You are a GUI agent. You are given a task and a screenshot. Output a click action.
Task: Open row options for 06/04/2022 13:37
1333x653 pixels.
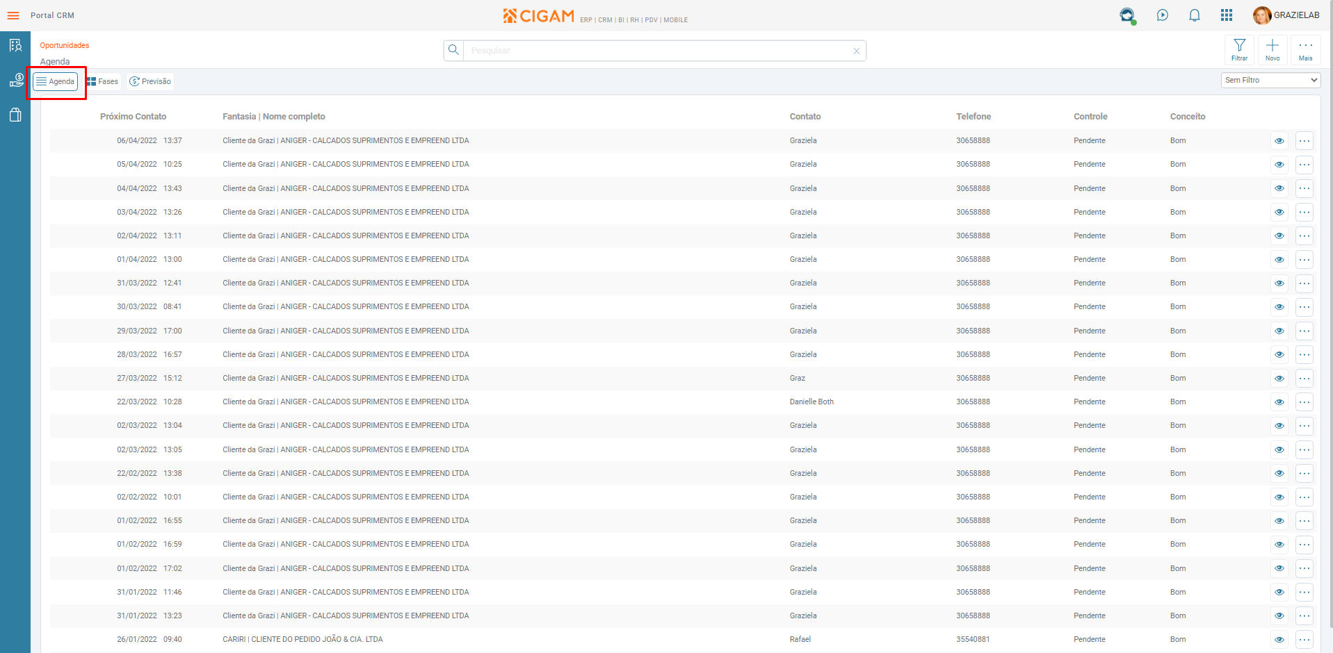pos(1304,141)
